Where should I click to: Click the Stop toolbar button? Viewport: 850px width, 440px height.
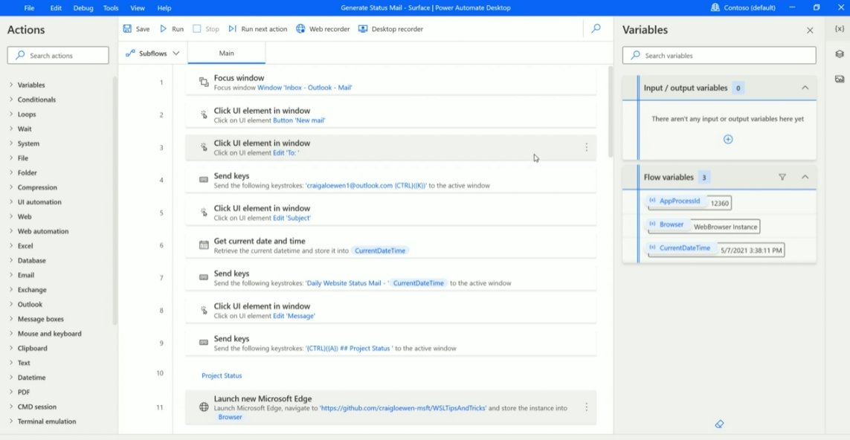pyautogui.click(x=206, y=29)
